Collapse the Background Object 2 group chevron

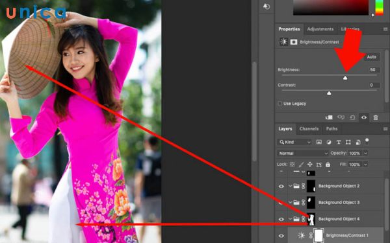point(290,186)
